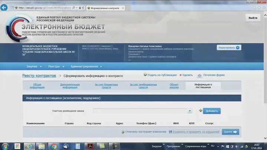Go to the Объект закупки tab
267x150 pixels.
coord(174,86)
